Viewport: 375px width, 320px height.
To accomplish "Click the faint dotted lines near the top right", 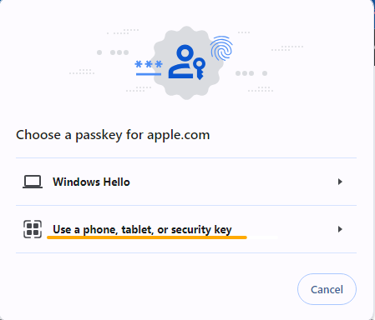I will [287, 48].
